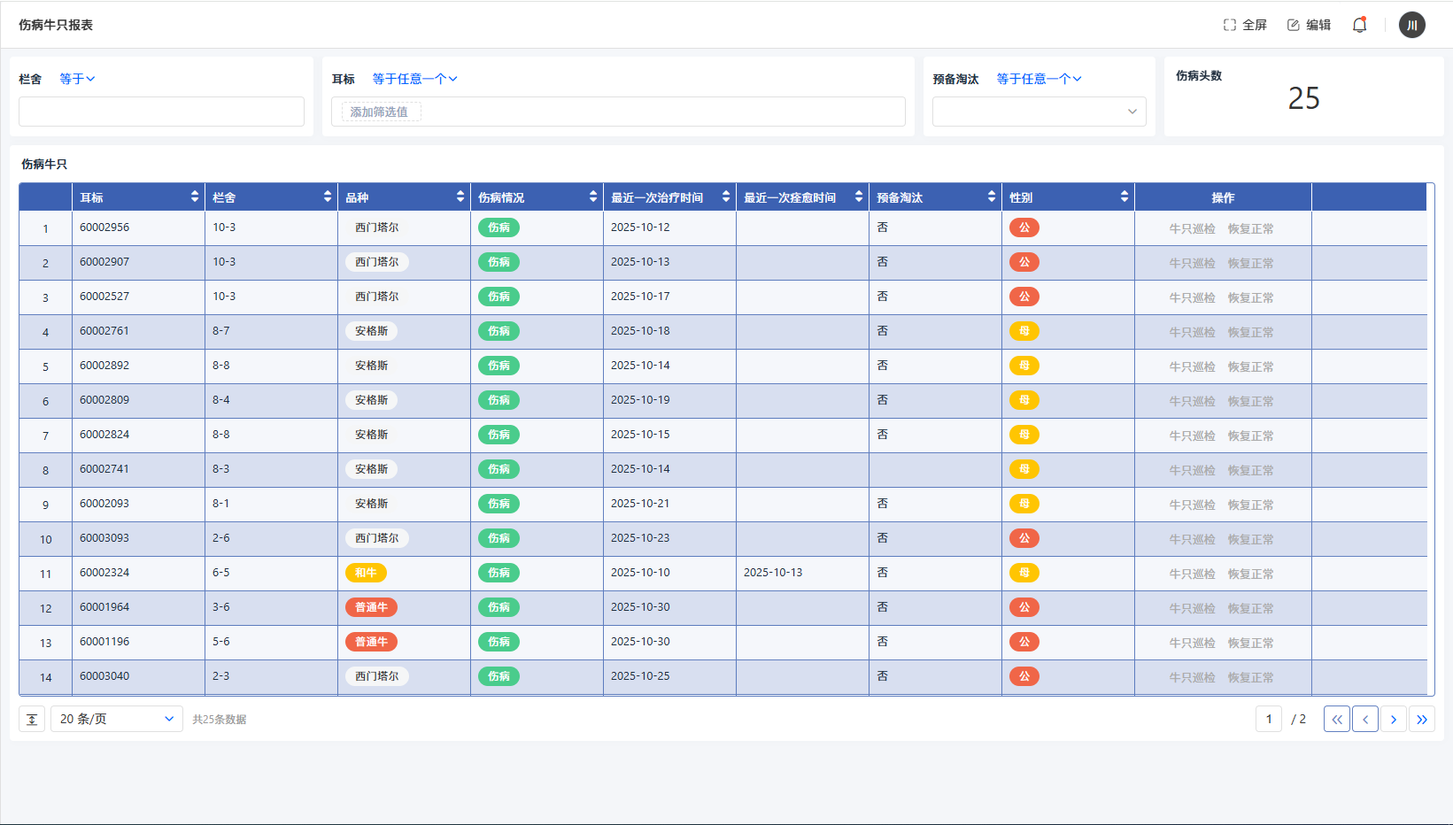This screenshot has height=825, width=1453.
Task: Open the 20 条/页 page size dropdown
Action: tap(117, 720)
